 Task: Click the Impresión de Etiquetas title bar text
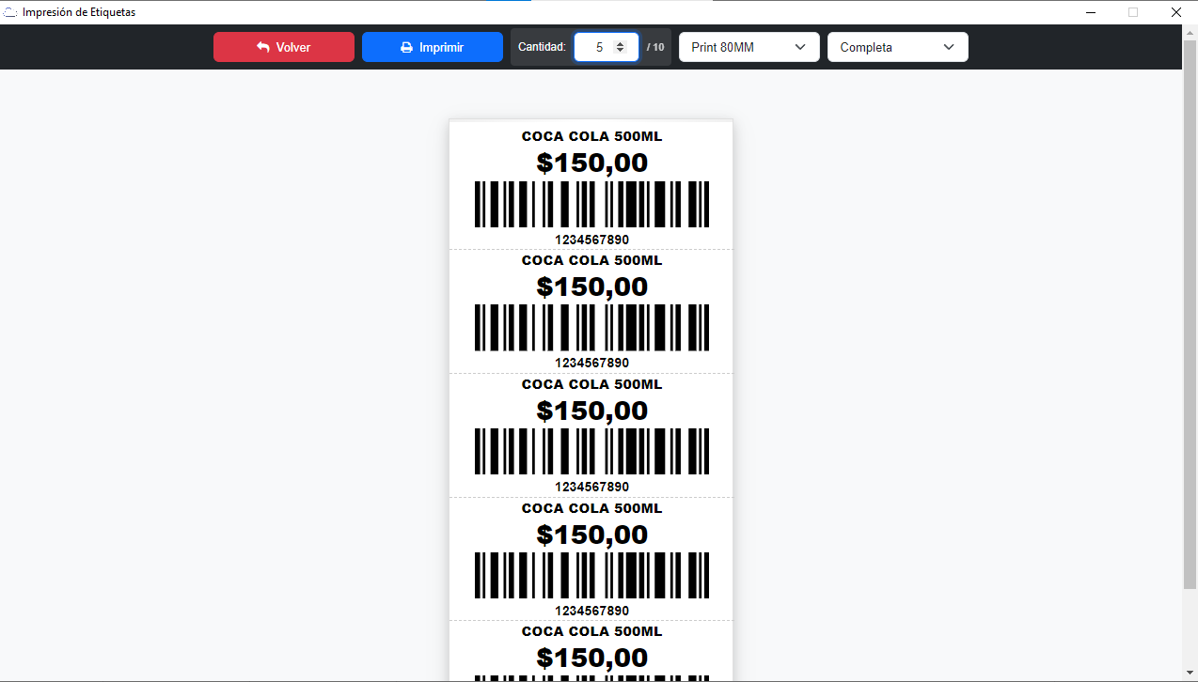tap(79, 11)
